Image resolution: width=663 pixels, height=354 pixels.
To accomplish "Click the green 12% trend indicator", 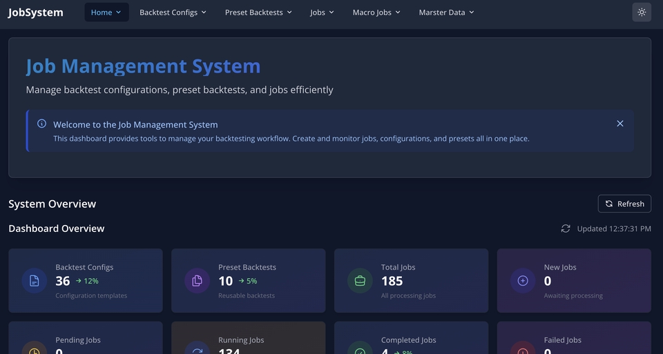I will pyautogui.click(x=87, y=281).
